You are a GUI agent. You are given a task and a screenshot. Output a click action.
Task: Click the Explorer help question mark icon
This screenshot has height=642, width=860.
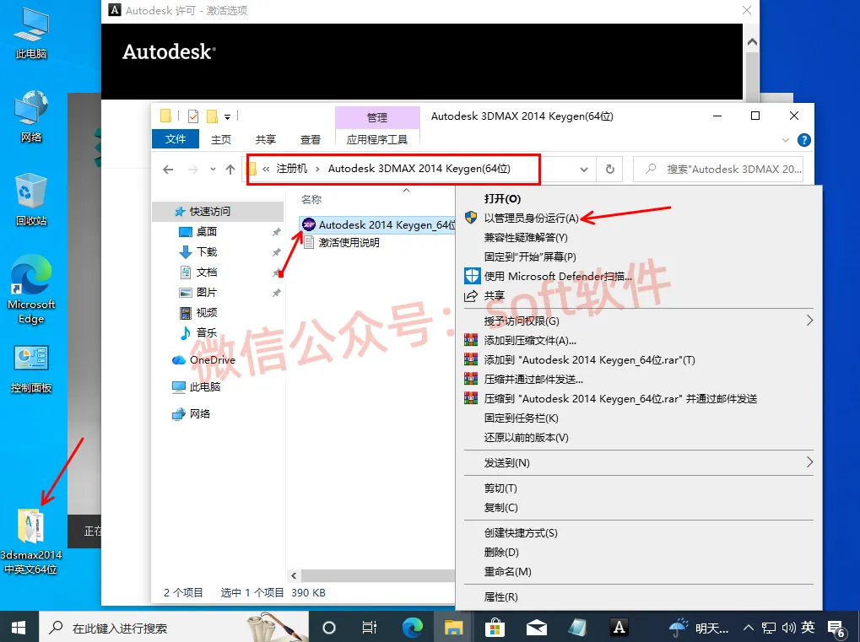[804, 140]
